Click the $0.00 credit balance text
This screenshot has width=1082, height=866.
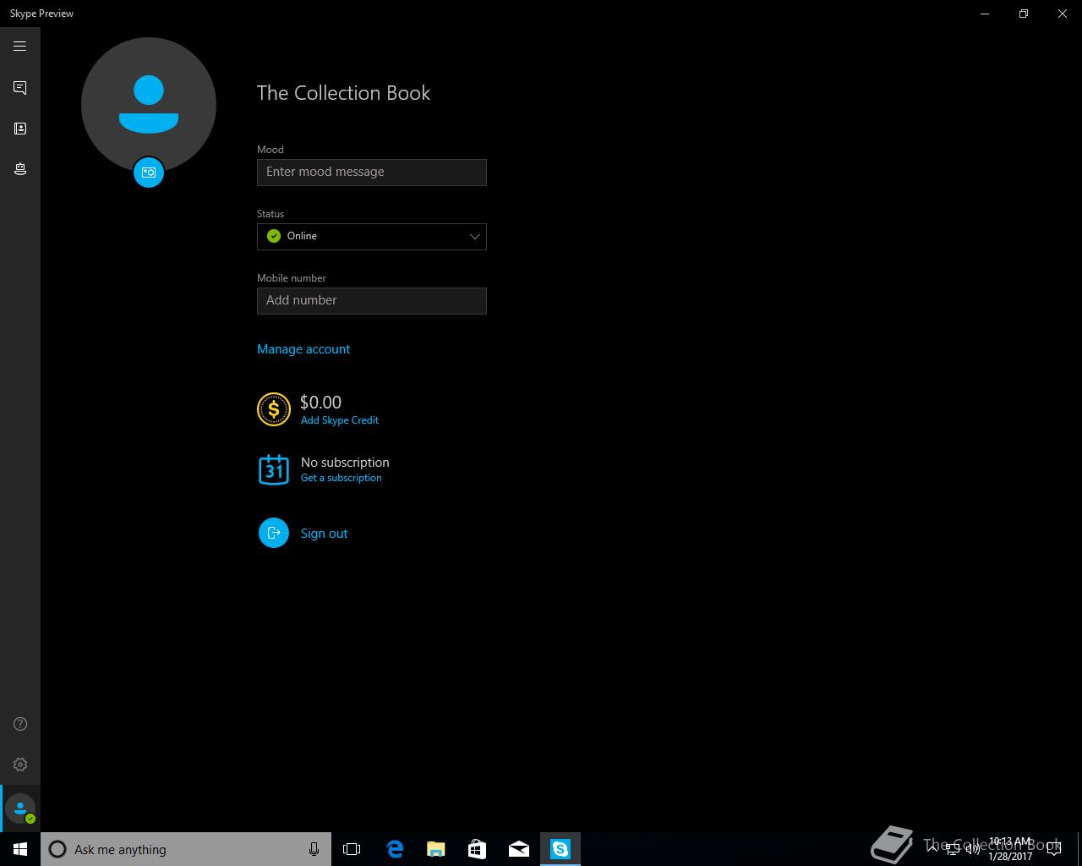321,403
